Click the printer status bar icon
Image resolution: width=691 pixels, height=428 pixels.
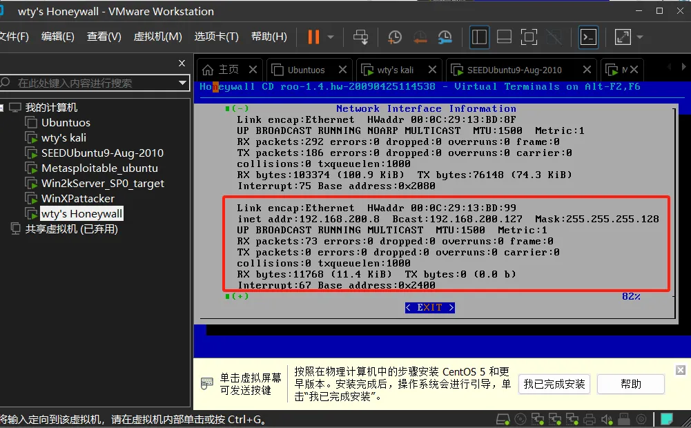click(590, 419)
